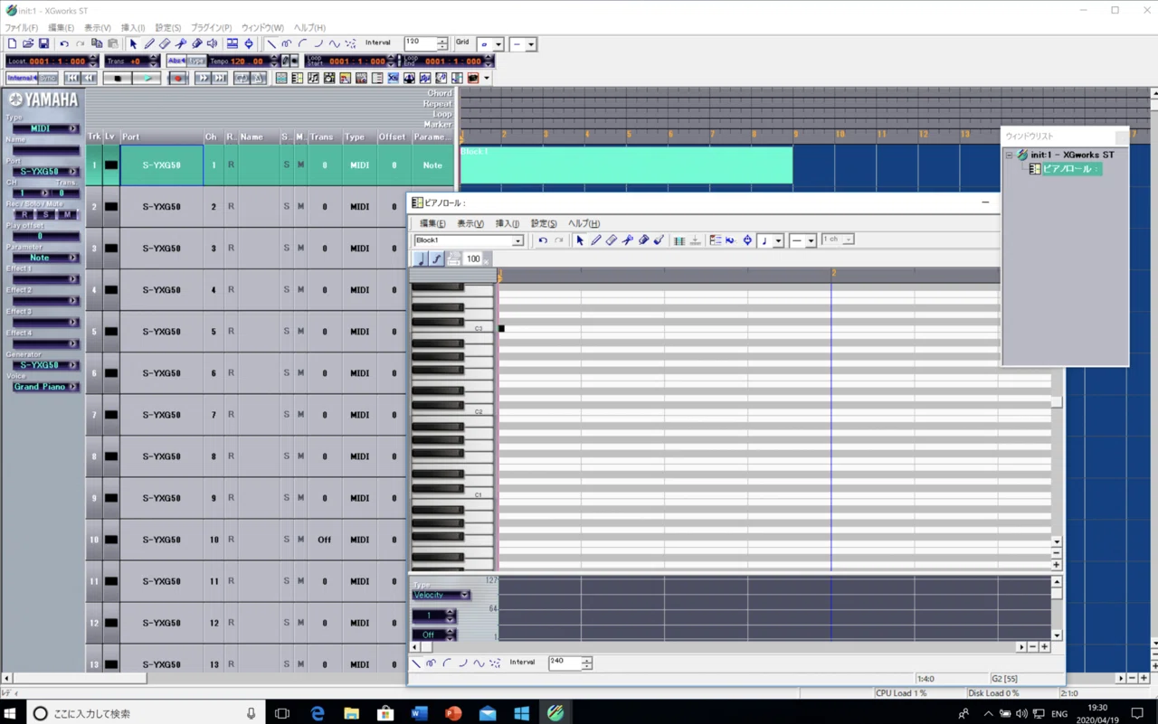Image resolution: width=1158 pixels, height=724 pixels.
Task: Select the eraser tool in the piano roll toolbar
Action: tap(612, 240)
